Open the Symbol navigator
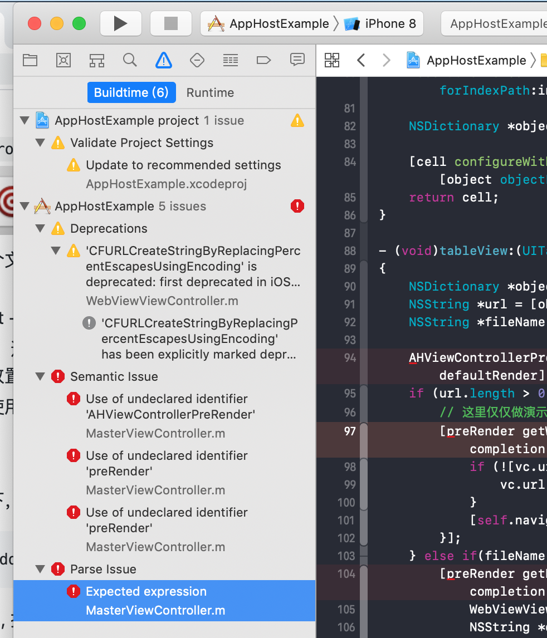This screenshot has height=638, width=547. click(97, 60)
